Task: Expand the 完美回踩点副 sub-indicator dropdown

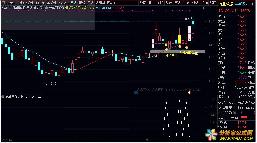Action: (x=3, y=97)
